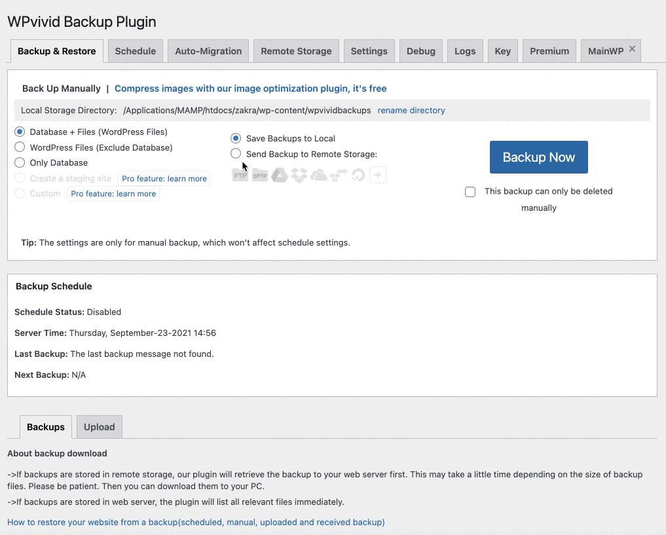Select the SFTP remote storage icon
This screenshot has width=666, height=535.
coord(260,175)
